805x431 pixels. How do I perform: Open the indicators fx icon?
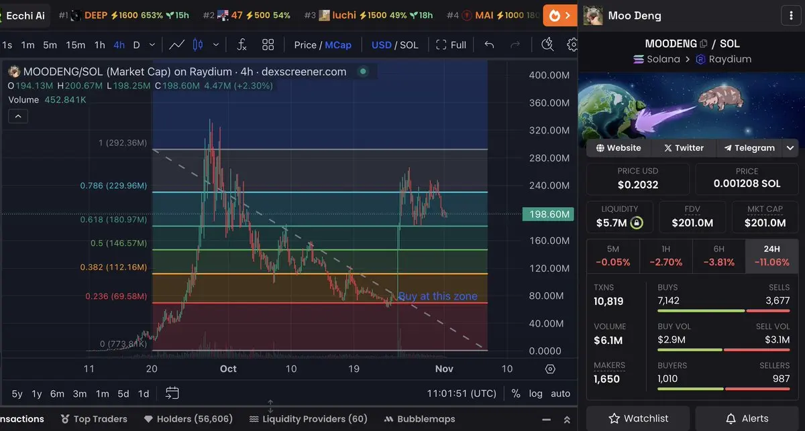click(x=241, y=45)
